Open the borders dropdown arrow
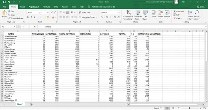The height and width of the screenshot is (110, 208). 44,17
